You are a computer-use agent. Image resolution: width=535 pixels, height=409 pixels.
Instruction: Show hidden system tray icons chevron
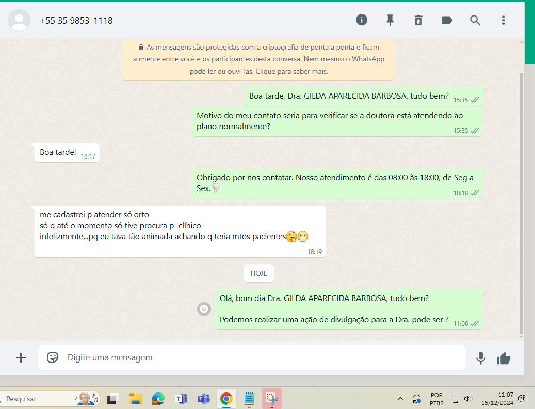[x=400, y=399]
